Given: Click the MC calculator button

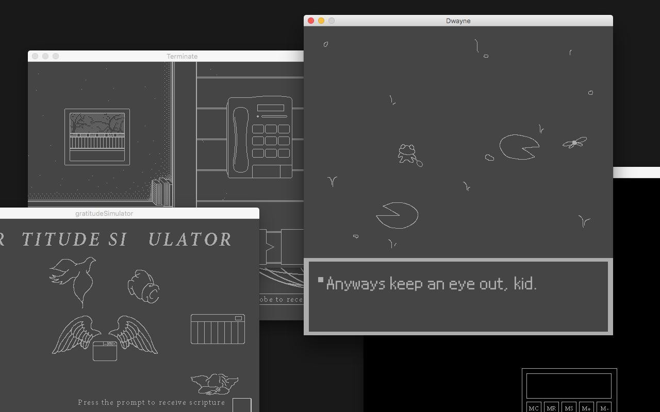Looking at the screenshot, I should (x=534, y=407).
